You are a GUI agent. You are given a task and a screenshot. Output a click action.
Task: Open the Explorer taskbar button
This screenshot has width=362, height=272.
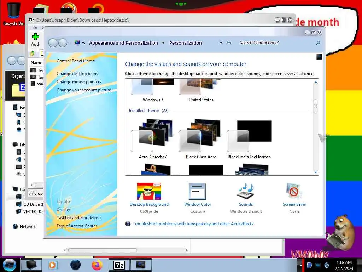pos(31,265)
